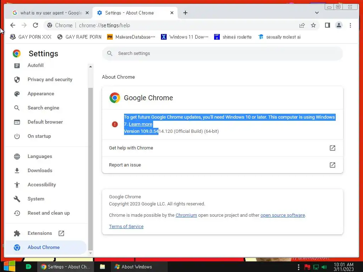This screenshot has width=363, height=272.
Task: Expand the tab search chevron
Action: [x=317, y=13]
